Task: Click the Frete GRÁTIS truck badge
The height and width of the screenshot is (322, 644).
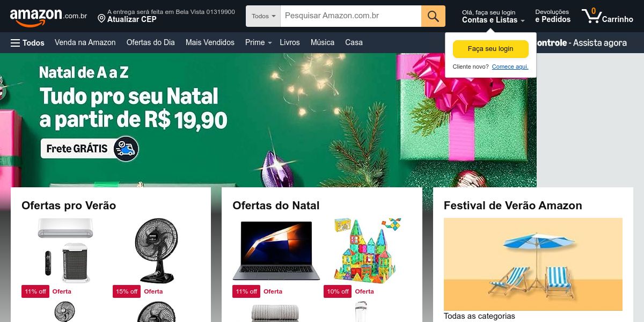Action: point(90,149)
